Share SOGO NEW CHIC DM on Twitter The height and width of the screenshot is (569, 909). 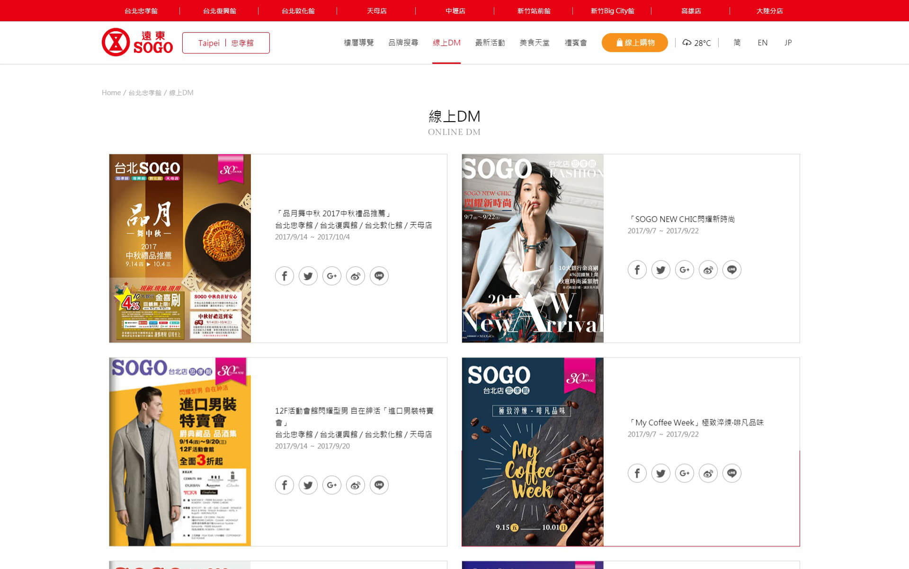pyautogui.click(x=661, y=270)
